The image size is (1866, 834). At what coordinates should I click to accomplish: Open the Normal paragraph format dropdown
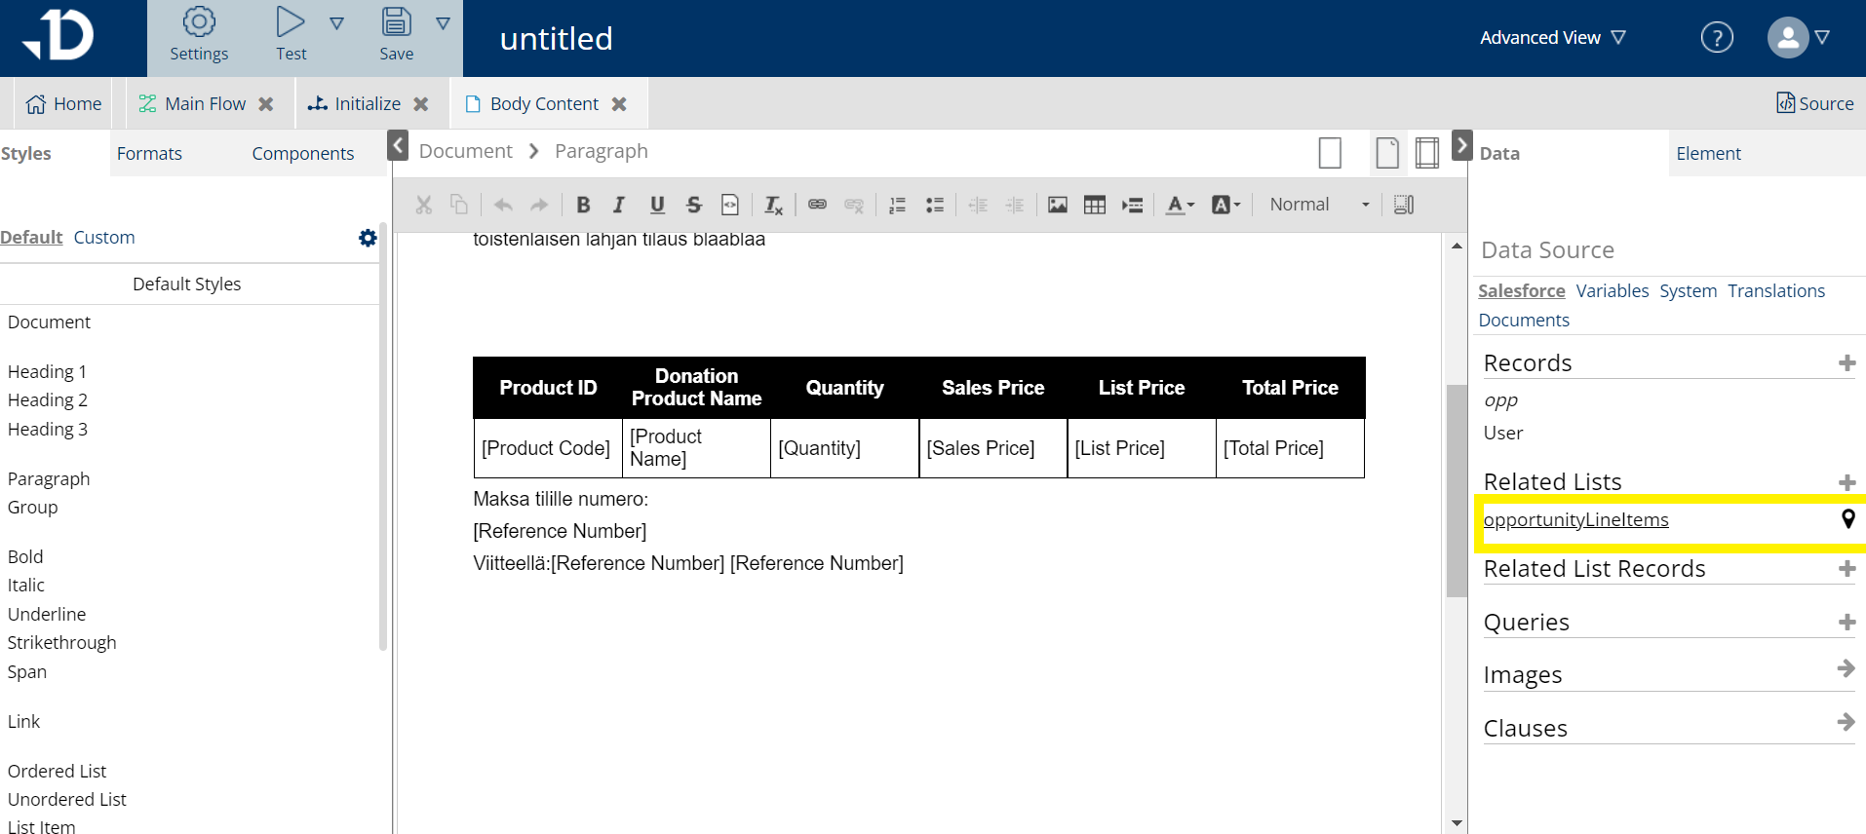coord(1319,205)
